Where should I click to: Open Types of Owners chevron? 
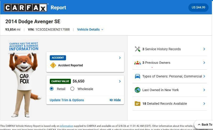[x=204, y=76]
